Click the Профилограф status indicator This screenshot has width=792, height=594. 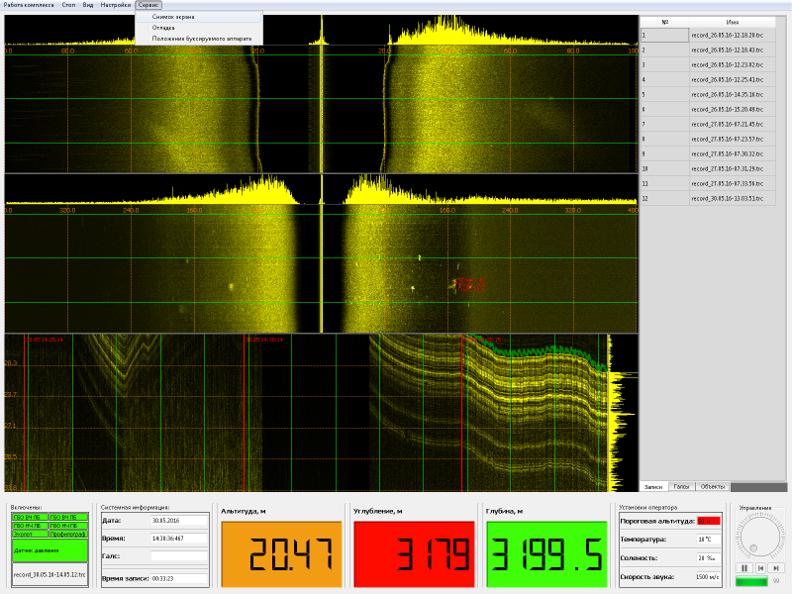click(68, 534)
